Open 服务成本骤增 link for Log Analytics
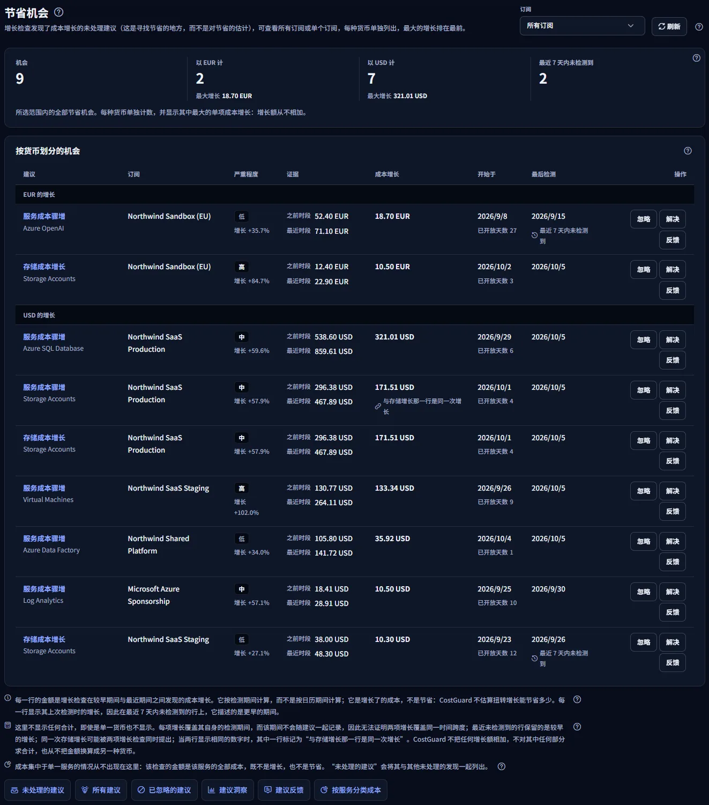This screenshot has height=805, width=709. click(44, 589)
